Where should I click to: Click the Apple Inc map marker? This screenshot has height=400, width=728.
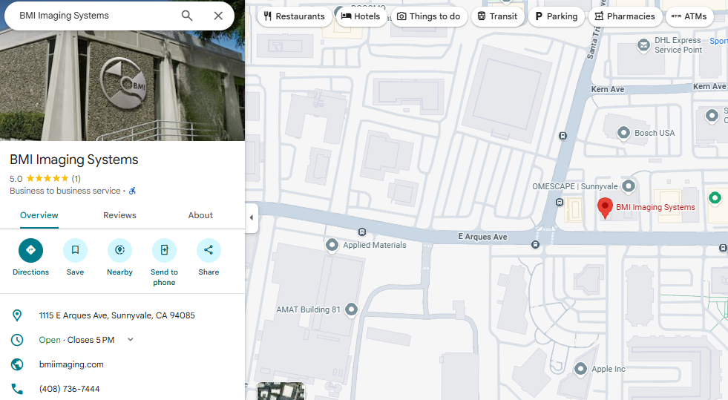click(581, 369)
